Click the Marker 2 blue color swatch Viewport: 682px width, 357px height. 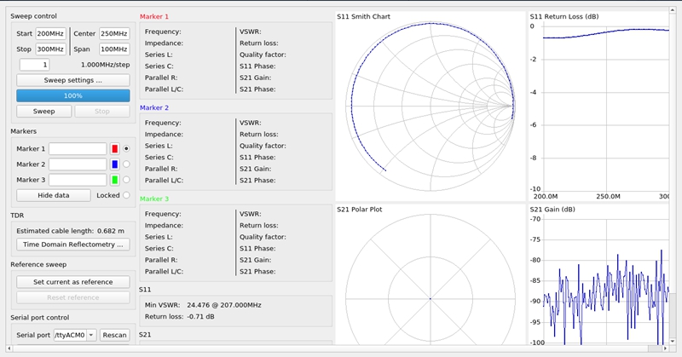point(114,164)
